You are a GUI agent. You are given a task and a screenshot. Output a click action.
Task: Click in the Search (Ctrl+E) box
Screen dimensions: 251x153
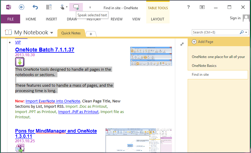pos(215,32)
